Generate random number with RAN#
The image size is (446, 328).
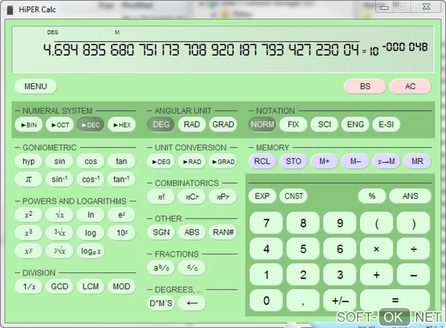tap(223, 232)
